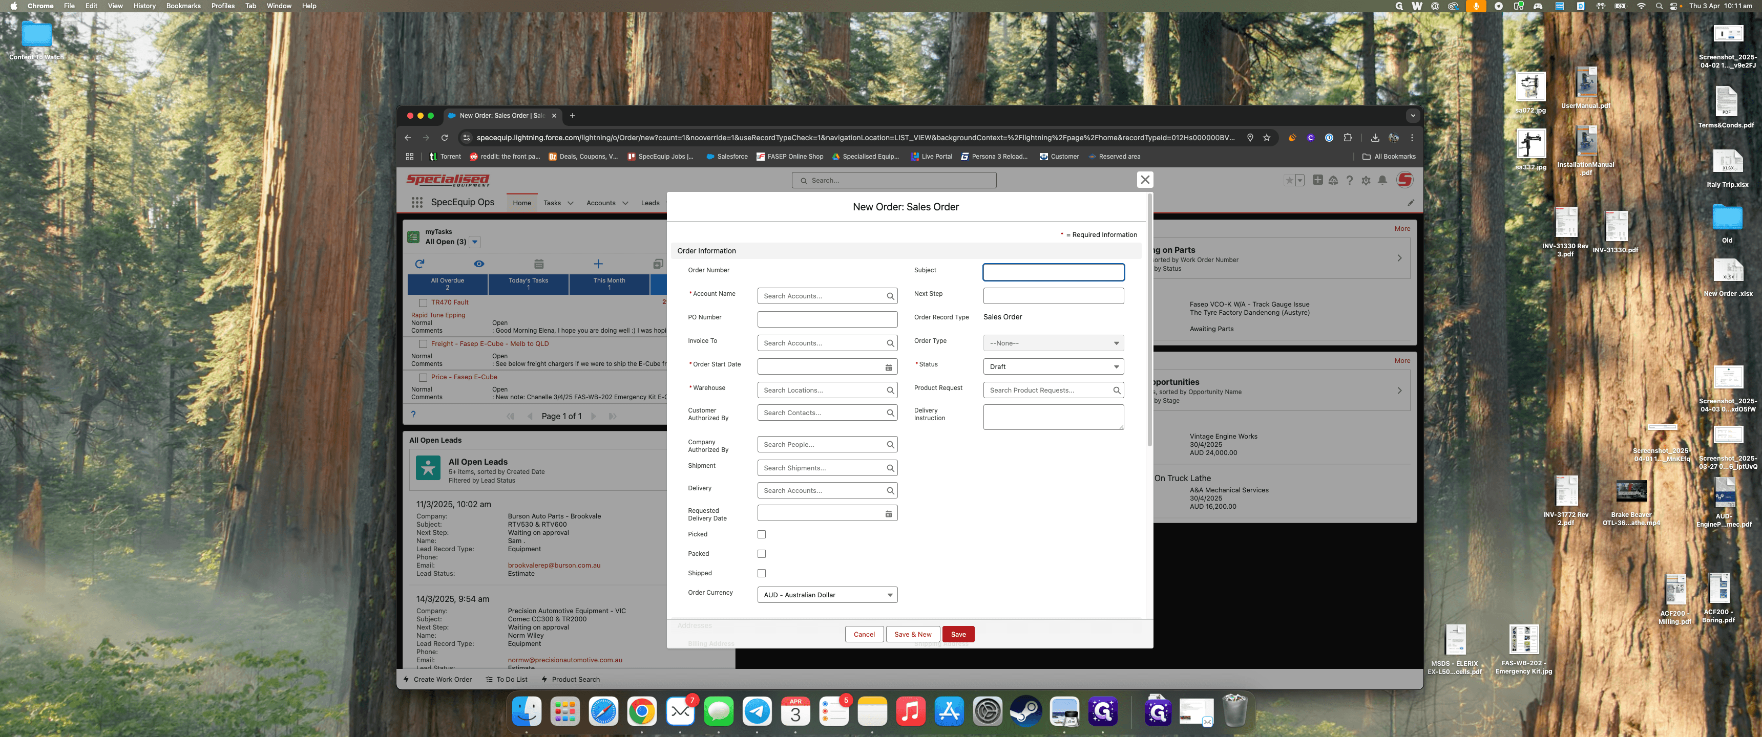Reload the Chrome page
1762x737 pixels.
(x=445, y=137)
